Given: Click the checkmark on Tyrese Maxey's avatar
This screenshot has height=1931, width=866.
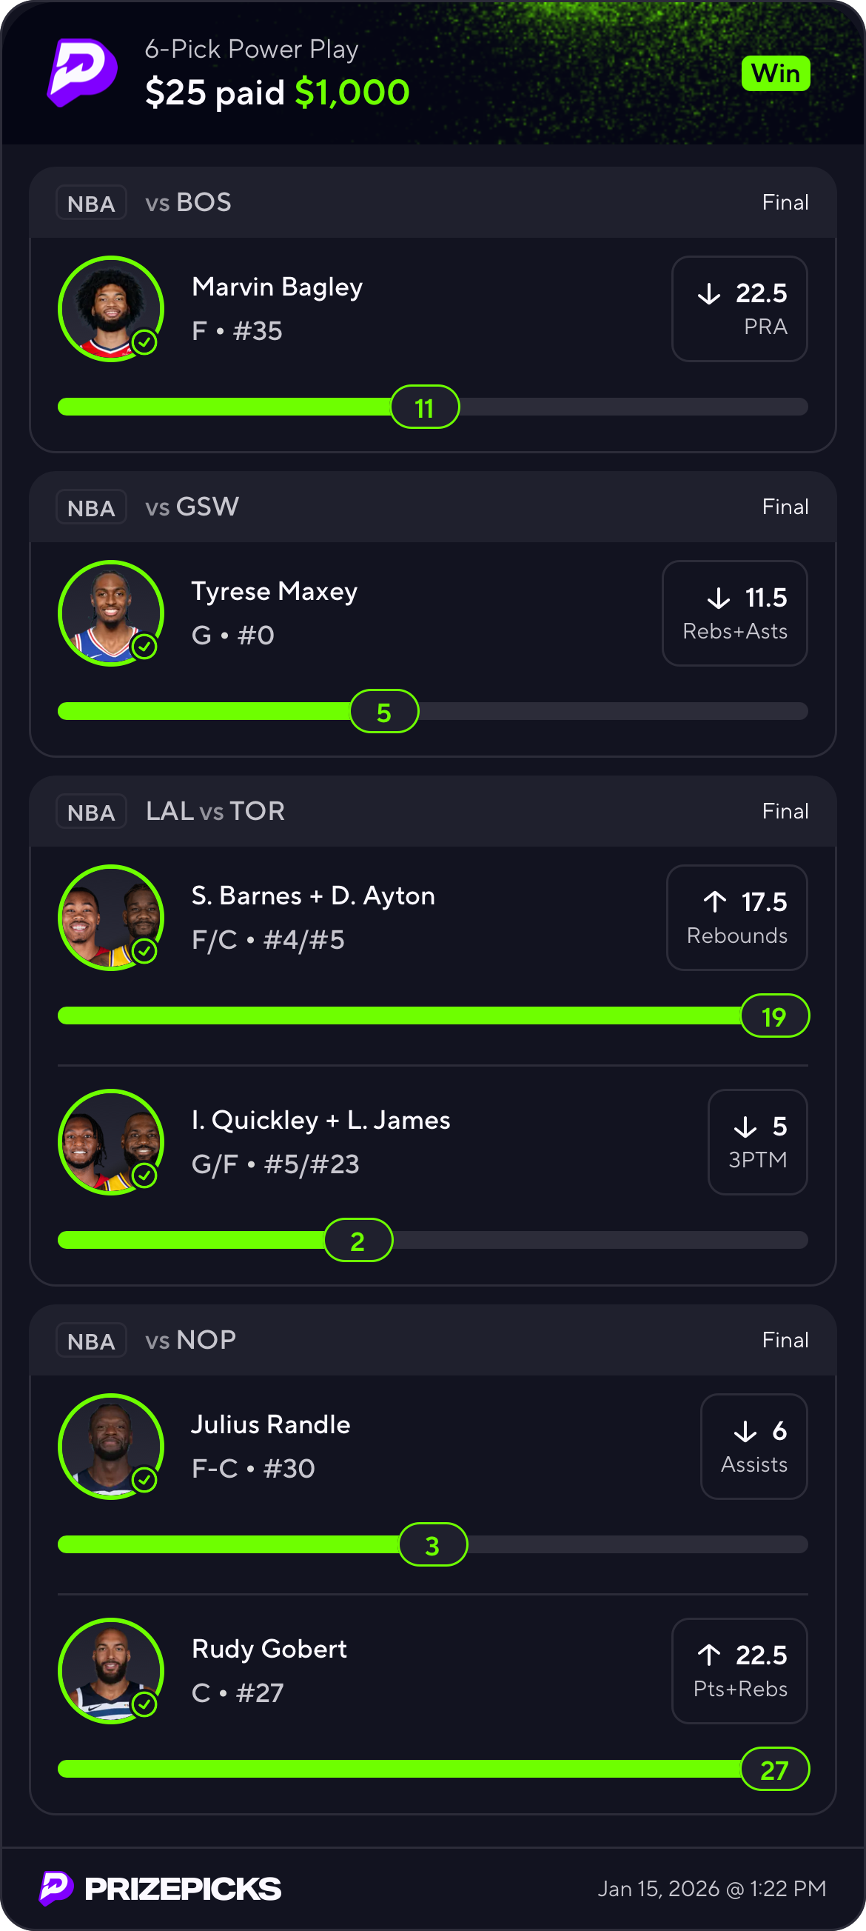Looking at the screenshot, I should (x=144, y=646).
